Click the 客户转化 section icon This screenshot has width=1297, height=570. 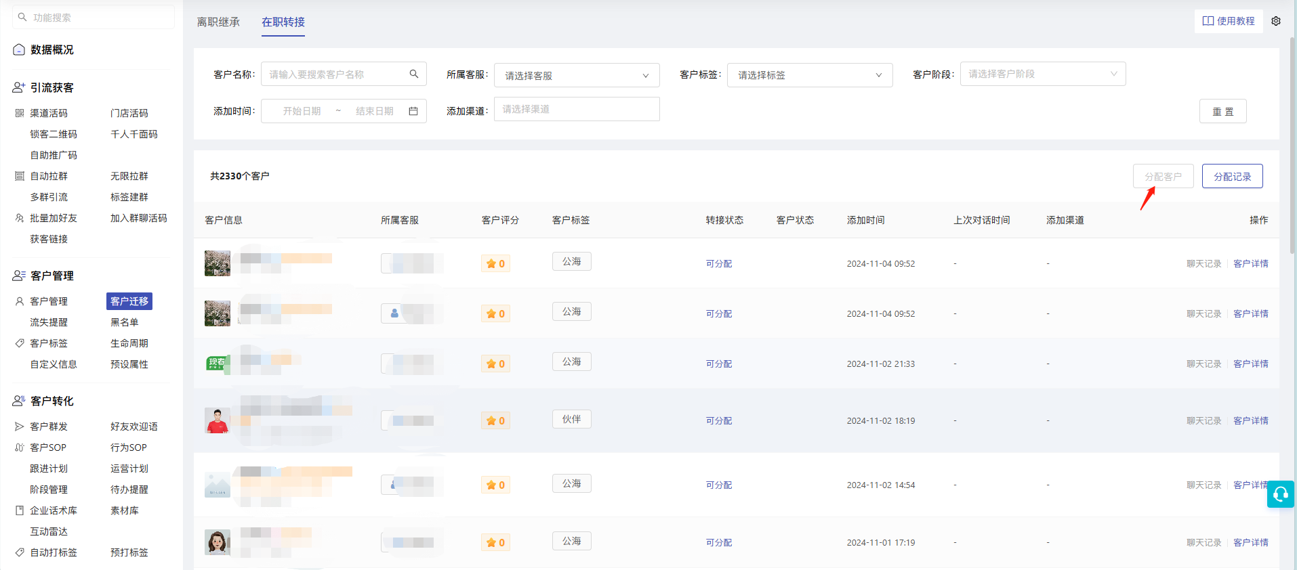point(19,401)
